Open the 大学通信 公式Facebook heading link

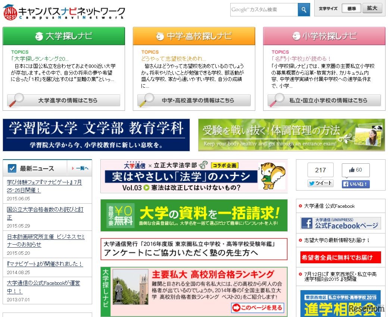tap(329, 206)
